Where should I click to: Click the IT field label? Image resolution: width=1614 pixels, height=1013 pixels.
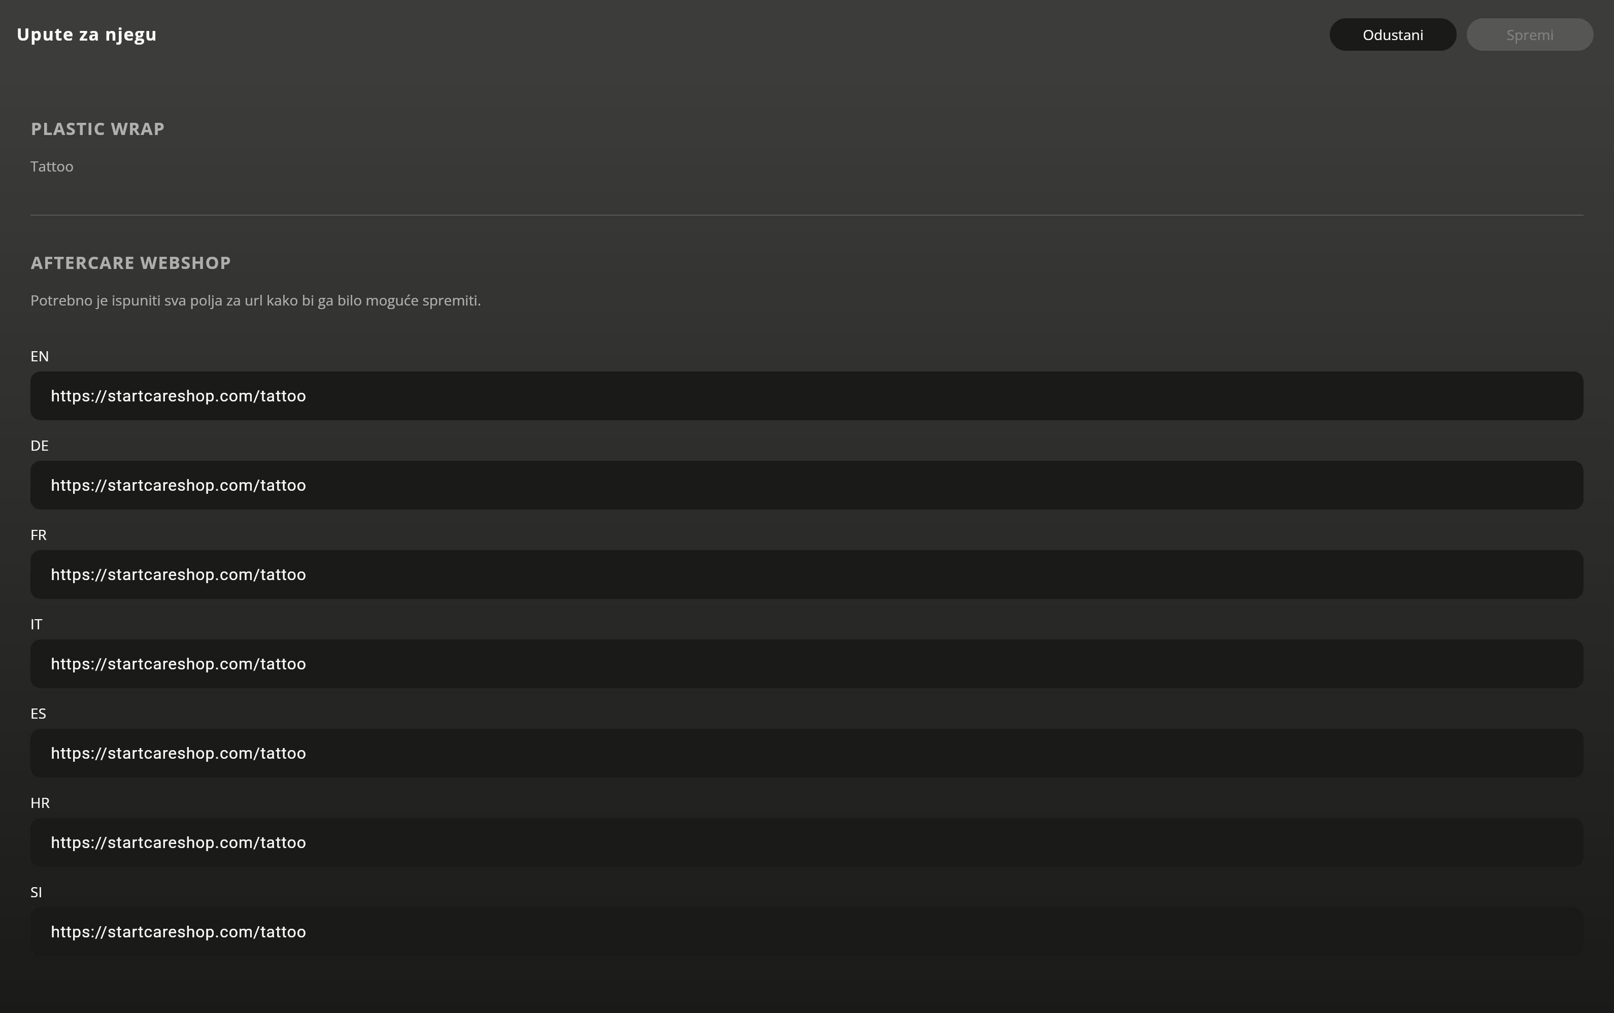(36, 624)
